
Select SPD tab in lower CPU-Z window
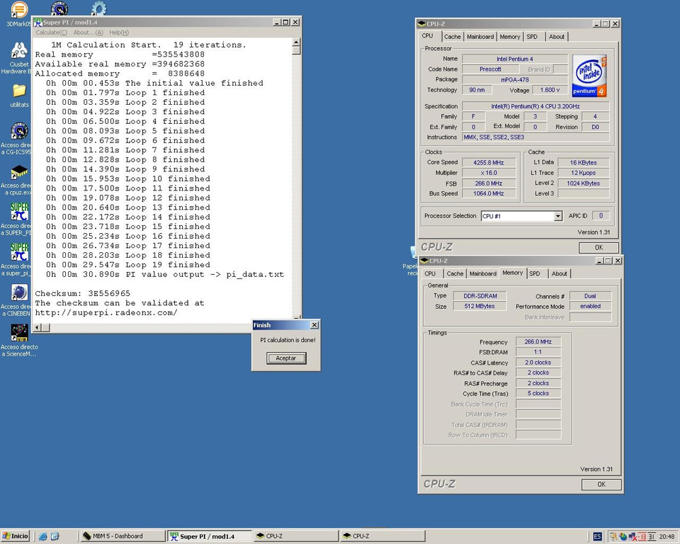pos(534,274)
